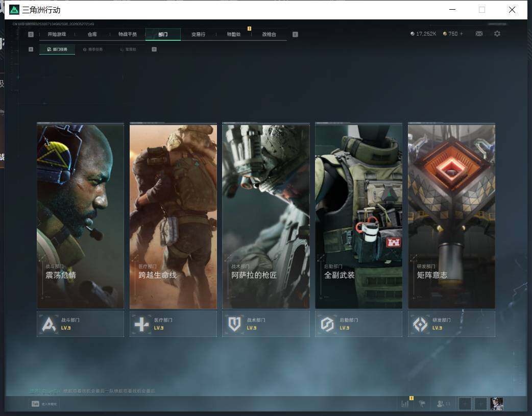Screen dimensions: 532x416
Task: Open the second sub-tab next to 部门任务
Action: click(92, 49)
